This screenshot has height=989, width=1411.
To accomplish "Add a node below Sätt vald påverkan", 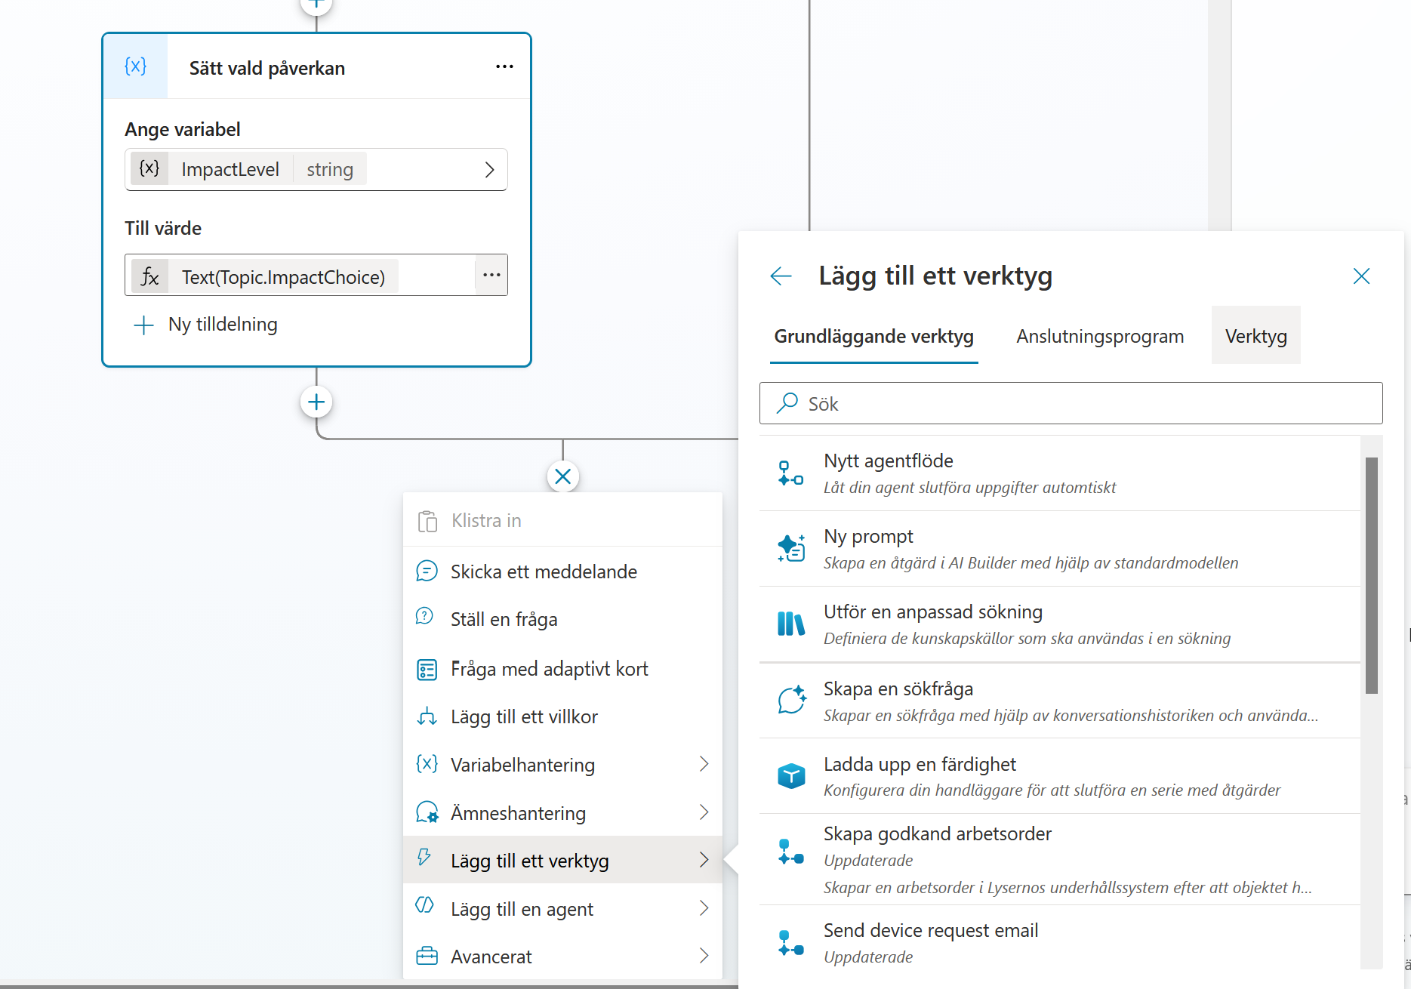I will pos(316,402).
